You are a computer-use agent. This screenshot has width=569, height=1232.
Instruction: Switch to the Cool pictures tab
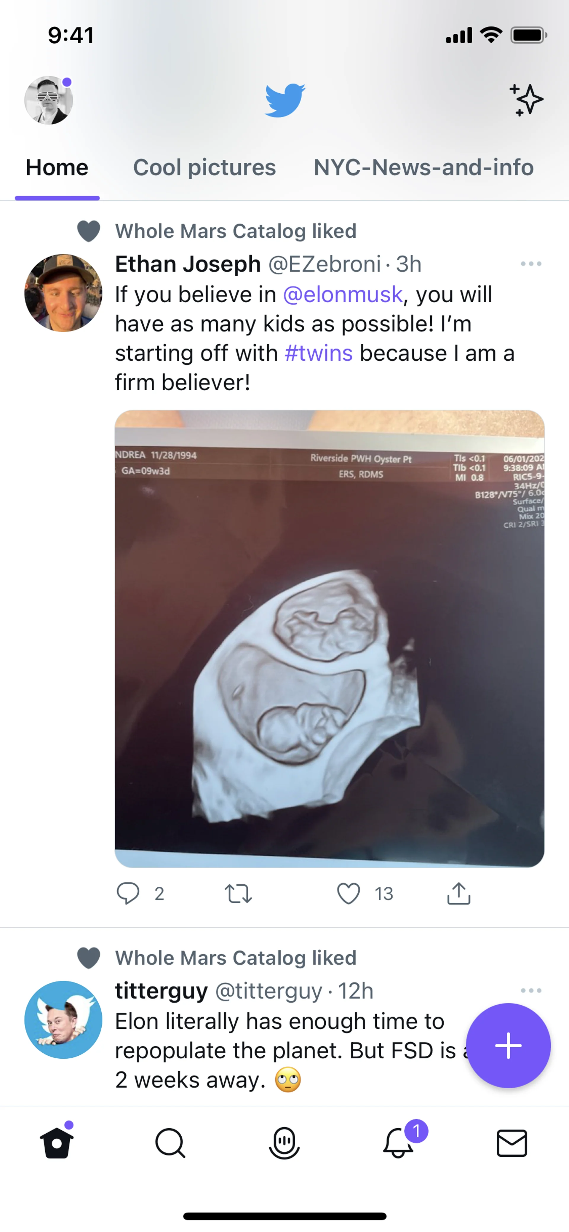tap(204, 167)
